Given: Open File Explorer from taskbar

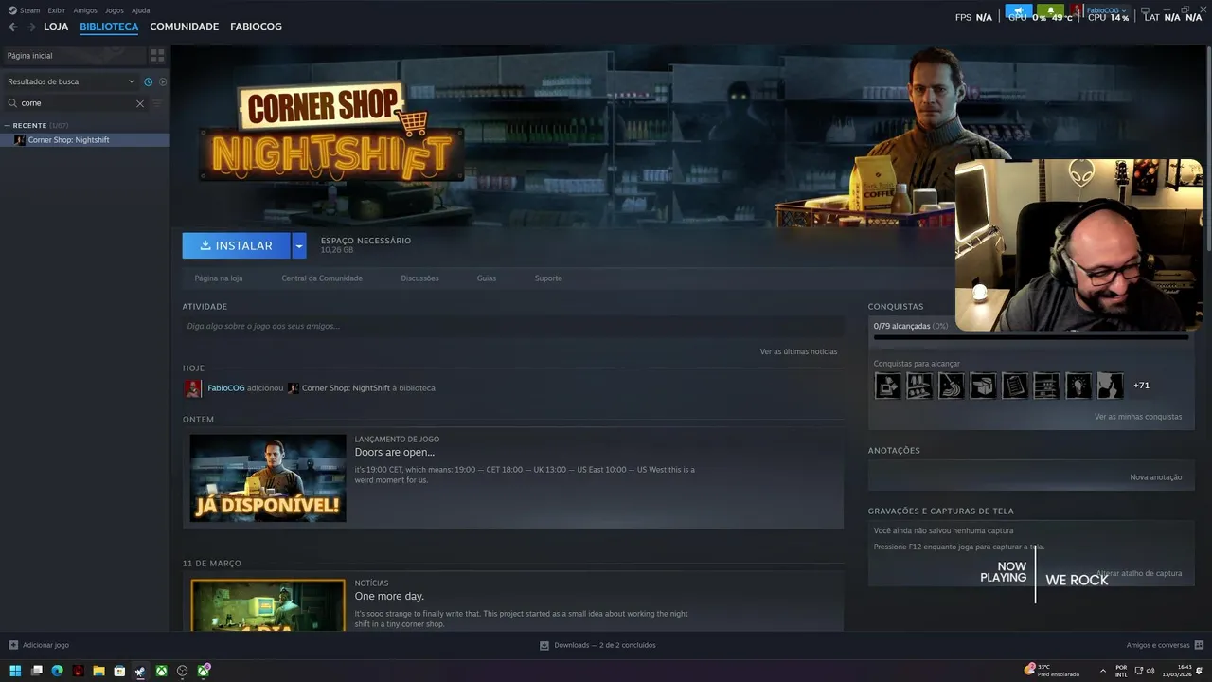Looking at the screenshot, I should pyautogui.click(x=98, y=671).
